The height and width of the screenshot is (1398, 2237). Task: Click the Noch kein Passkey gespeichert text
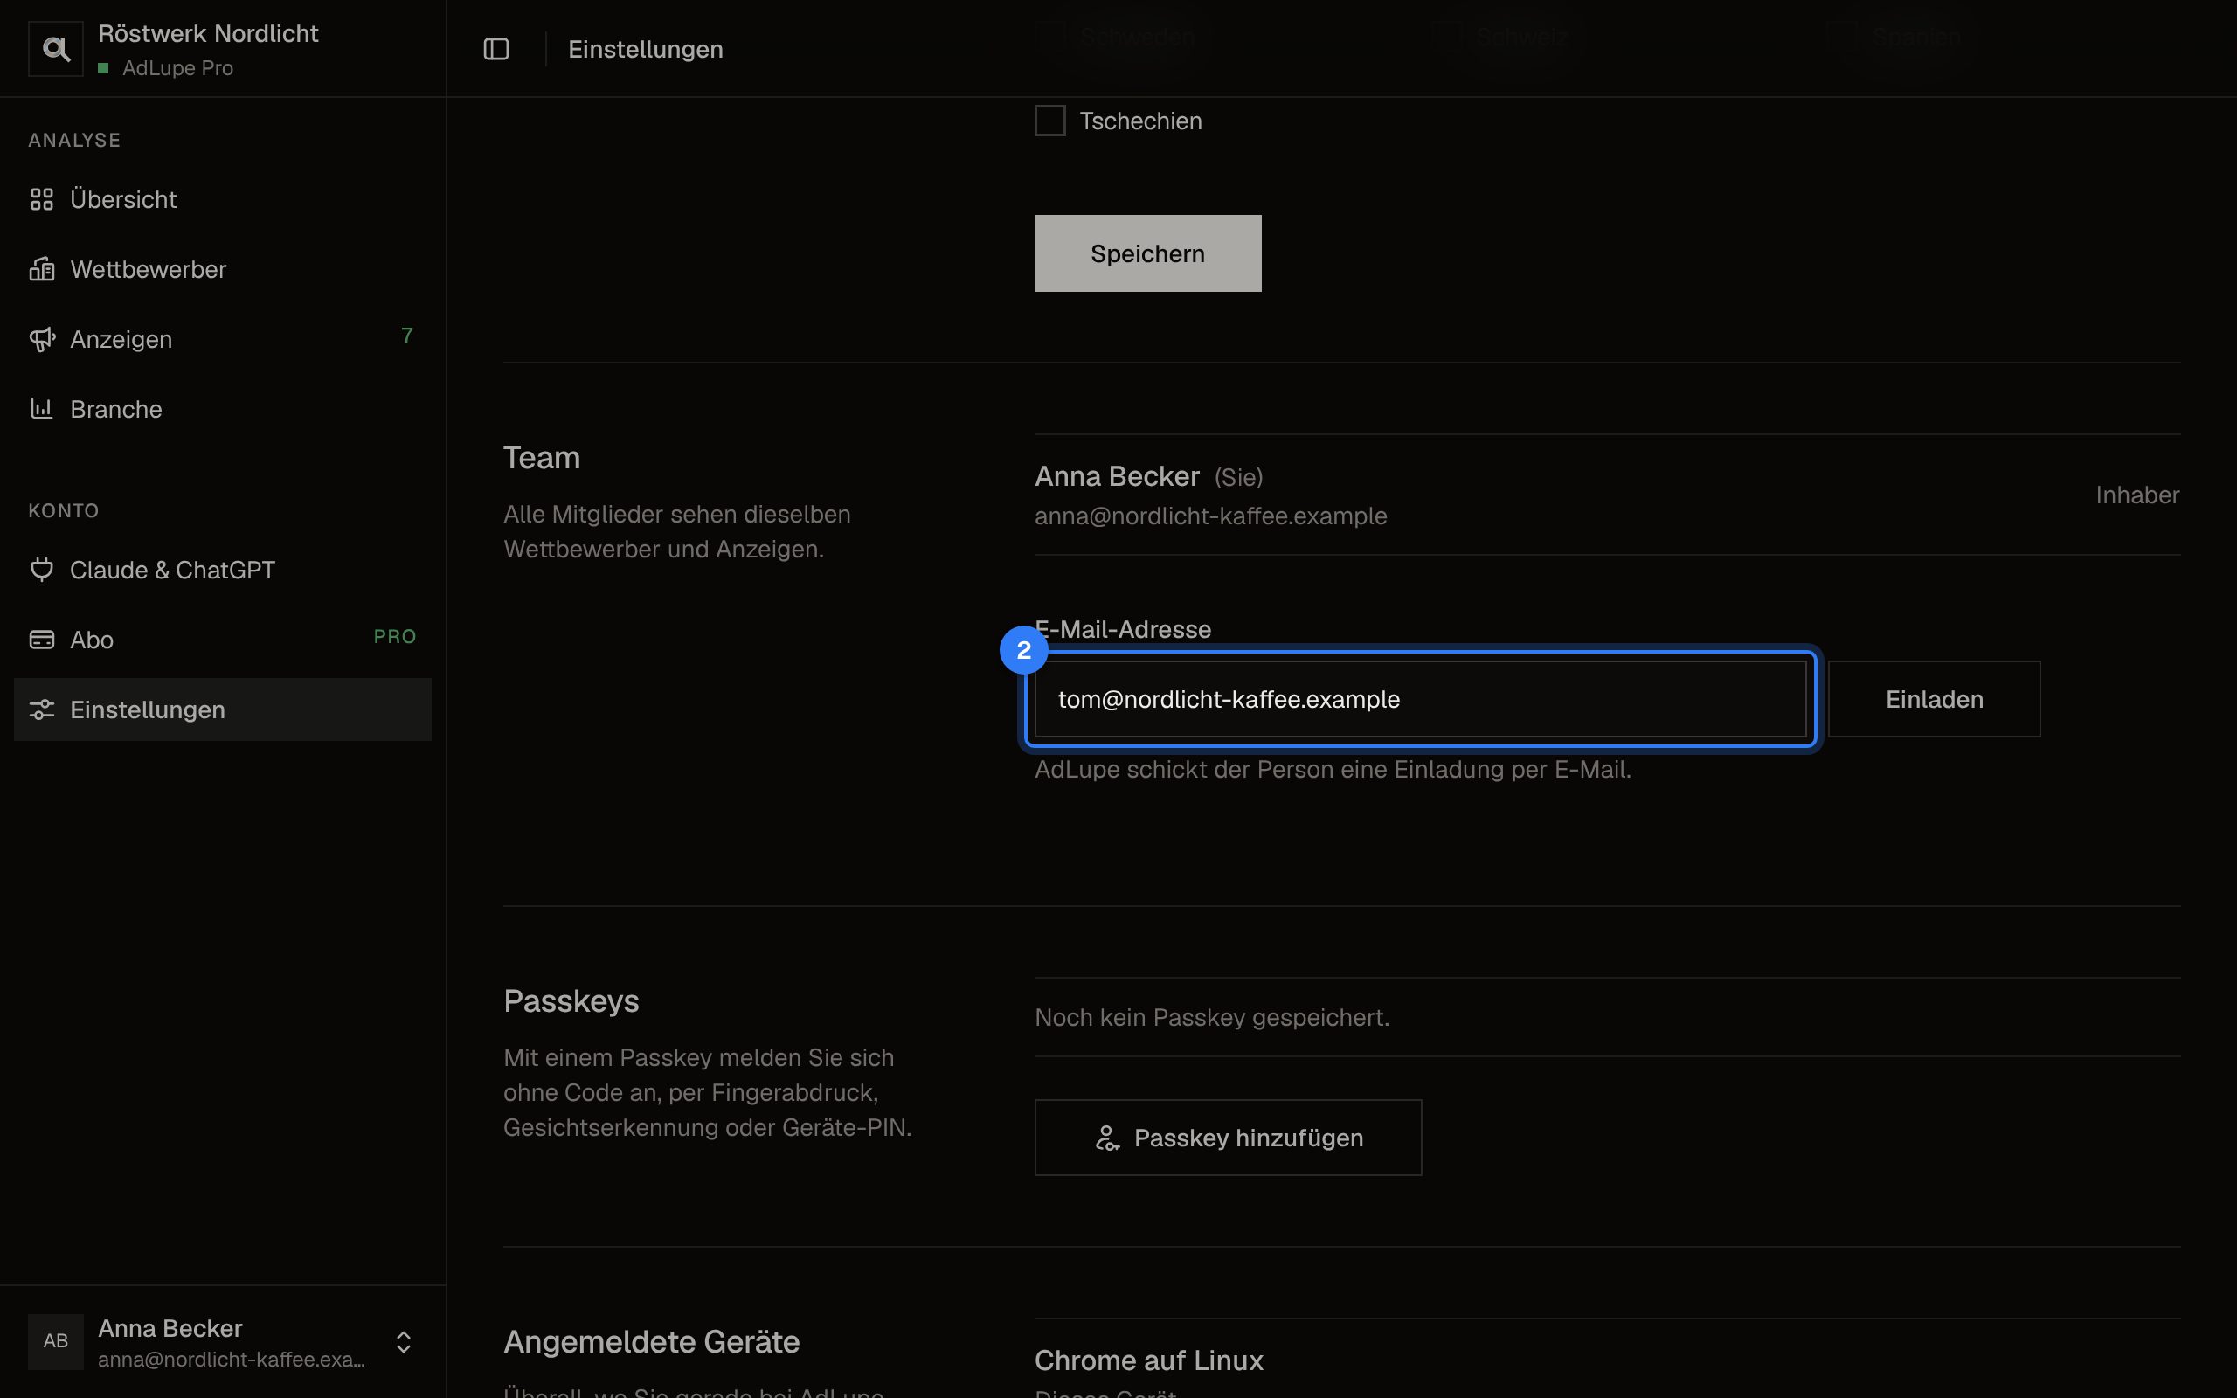(x=1212, y=1017)
